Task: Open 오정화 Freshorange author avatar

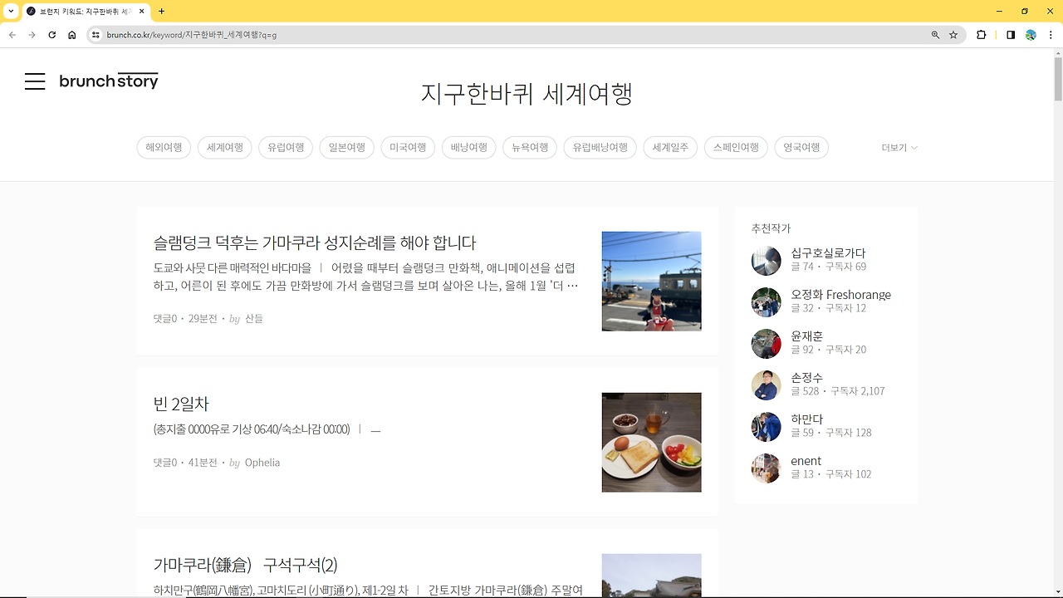Action: pos(766,301)
